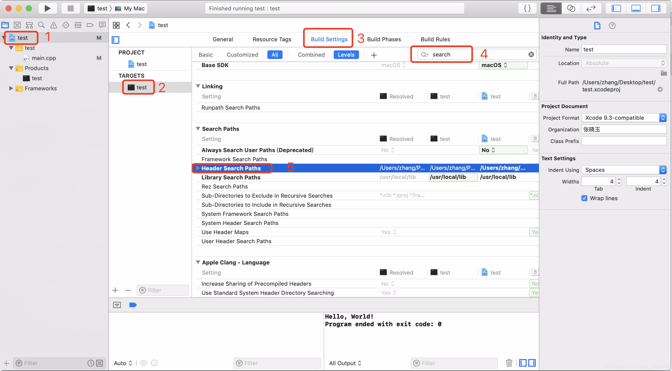Screen dimensions: 672x371
Task: Clear the search field with X button
Action: tap(531, 54)
